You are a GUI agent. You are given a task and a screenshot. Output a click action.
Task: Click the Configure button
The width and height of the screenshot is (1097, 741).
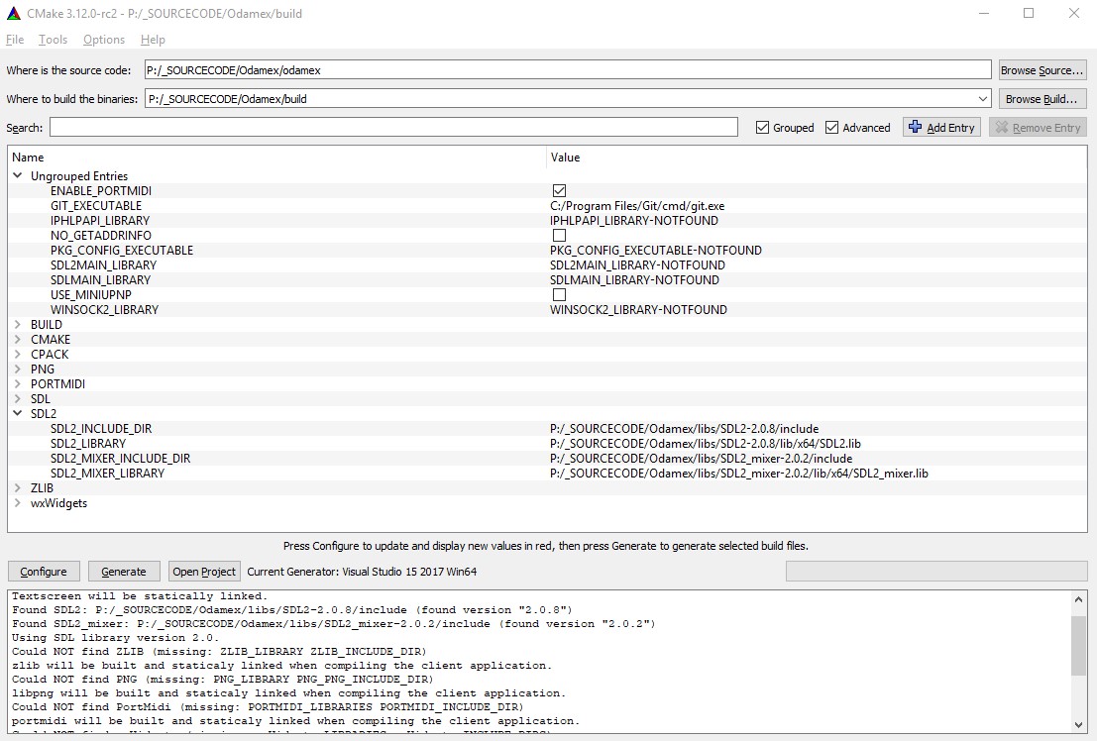point(44,572)
